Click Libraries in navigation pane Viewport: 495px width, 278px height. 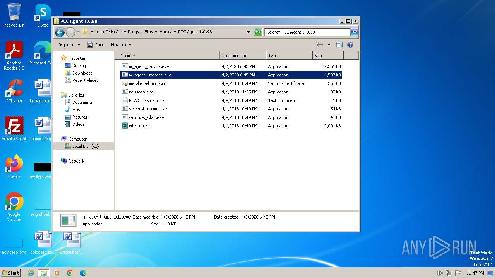pyautogui.click(x=76, y=95)
